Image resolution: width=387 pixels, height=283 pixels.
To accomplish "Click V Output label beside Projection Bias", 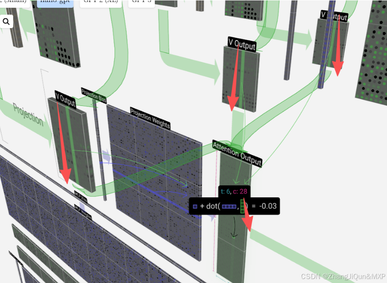I will click(65, 99).
